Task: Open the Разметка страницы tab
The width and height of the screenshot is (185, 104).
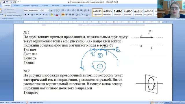Action: pos(31,5)
